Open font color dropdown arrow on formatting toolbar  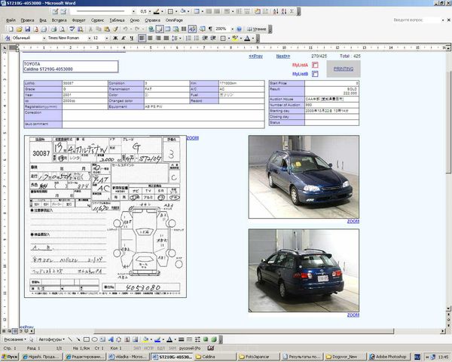click(253, 38)
